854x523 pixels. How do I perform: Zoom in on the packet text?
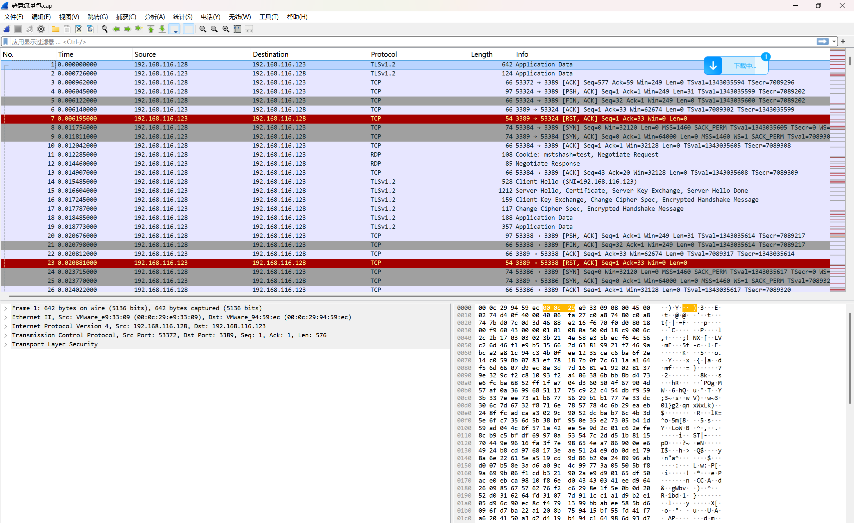(x=203, y=29)
